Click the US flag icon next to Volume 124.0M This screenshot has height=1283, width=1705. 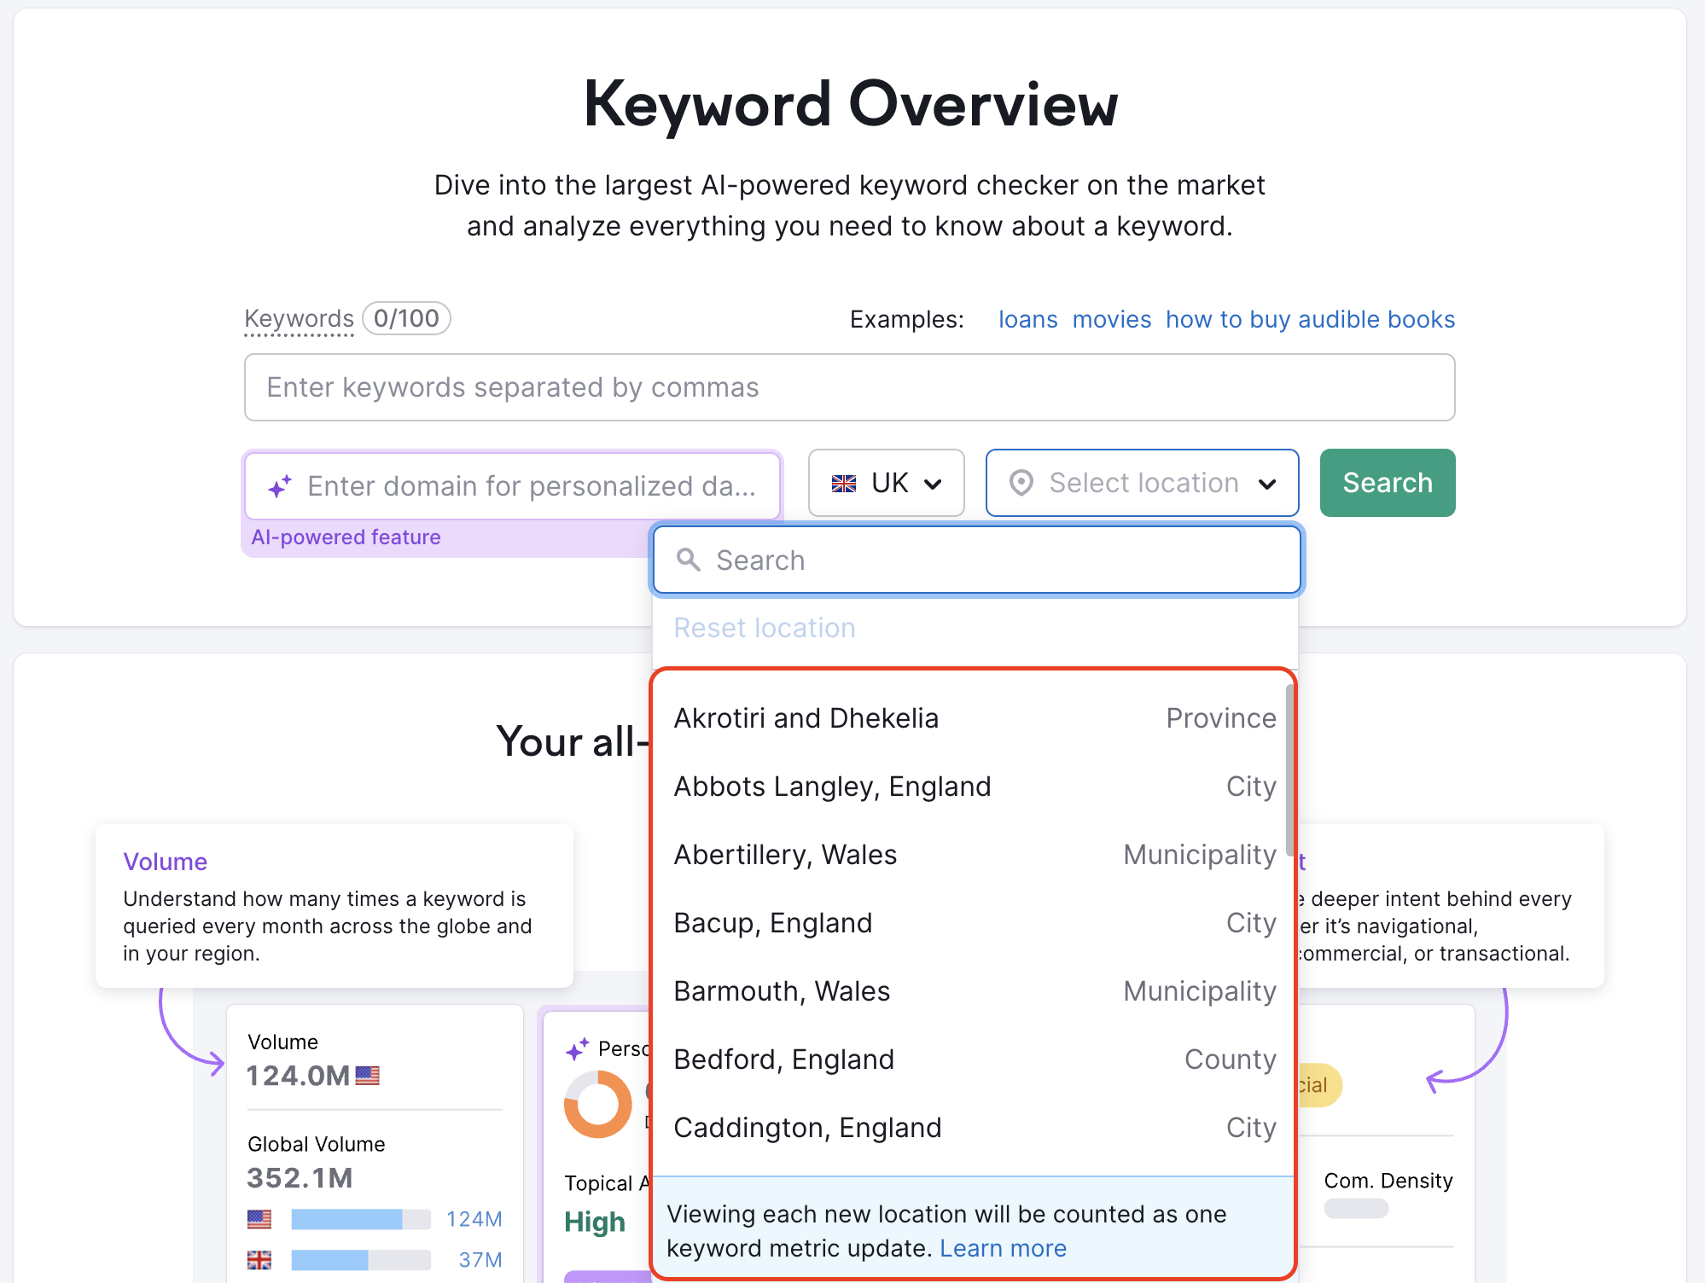(367, 1076)
